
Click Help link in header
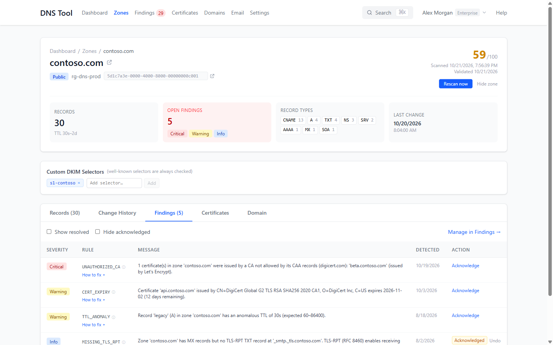click(x=502, y=13)
